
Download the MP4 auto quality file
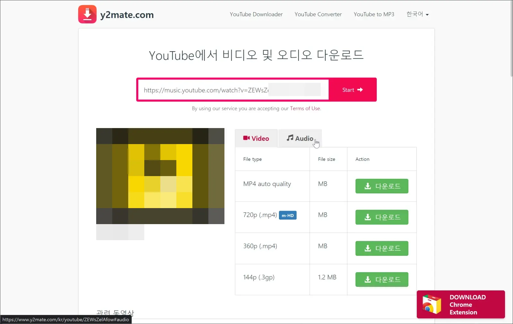[x=382, y=186]
